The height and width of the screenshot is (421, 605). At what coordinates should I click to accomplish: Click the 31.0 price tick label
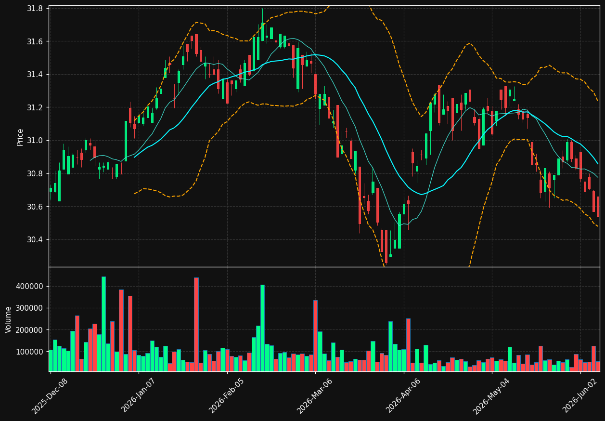pyautogui.click(x=35, y=141)
